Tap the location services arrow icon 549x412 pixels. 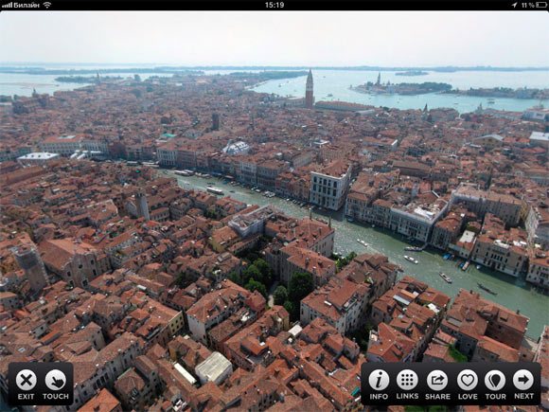point(514,5)
